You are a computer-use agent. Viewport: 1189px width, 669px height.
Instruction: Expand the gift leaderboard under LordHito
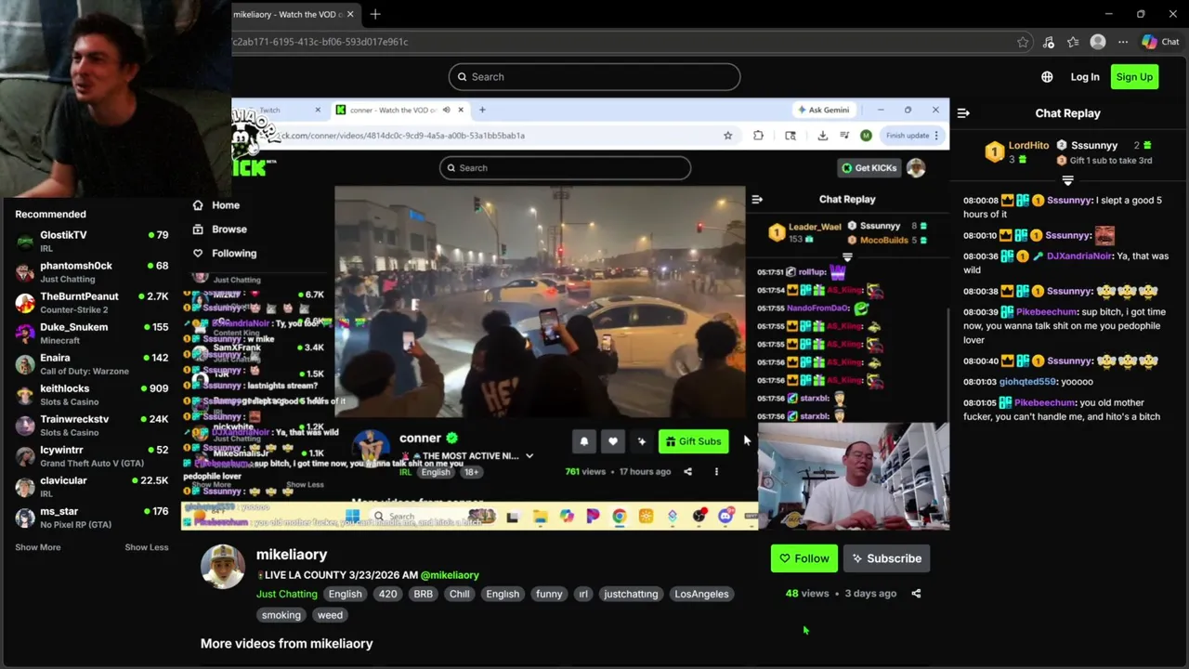point(1067,180)
